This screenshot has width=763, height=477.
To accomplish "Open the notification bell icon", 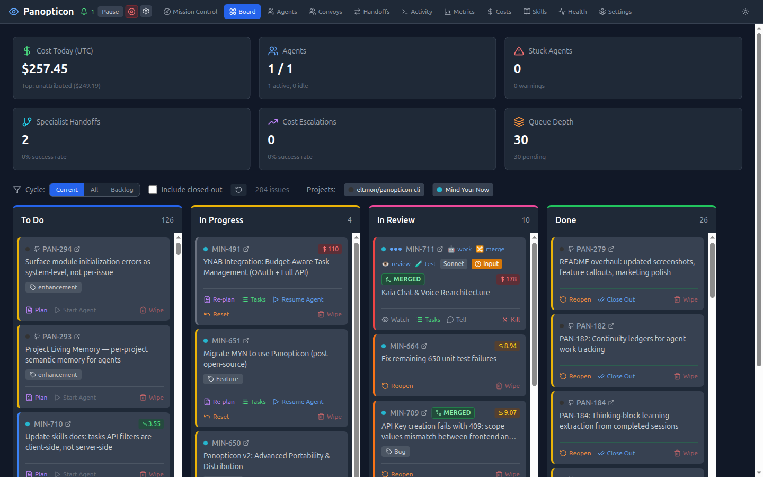I will pos(83,11).
